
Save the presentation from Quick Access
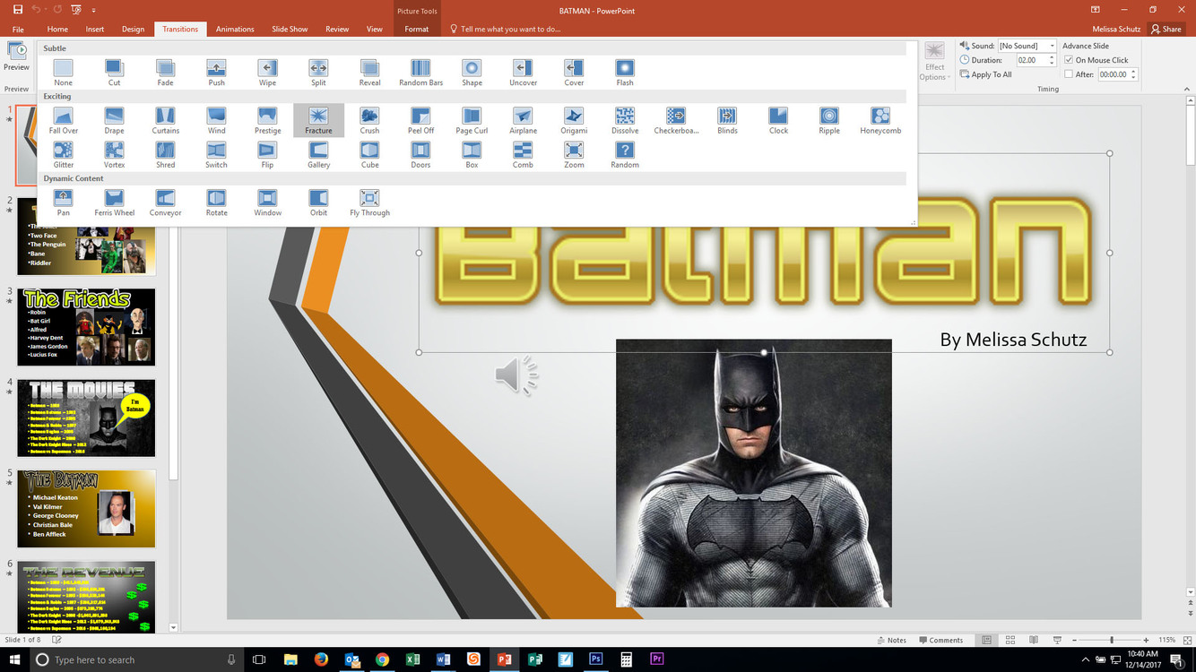point(17,9)
